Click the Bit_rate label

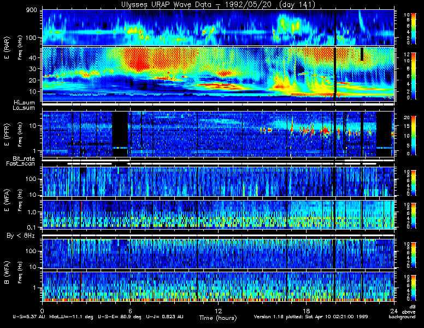(x=24, y=159)
